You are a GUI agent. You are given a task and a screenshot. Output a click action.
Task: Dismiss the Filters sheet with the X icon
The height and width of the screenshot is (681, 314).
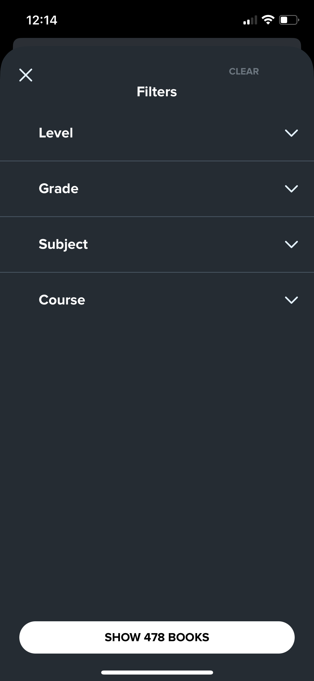[x=25, y=75]
